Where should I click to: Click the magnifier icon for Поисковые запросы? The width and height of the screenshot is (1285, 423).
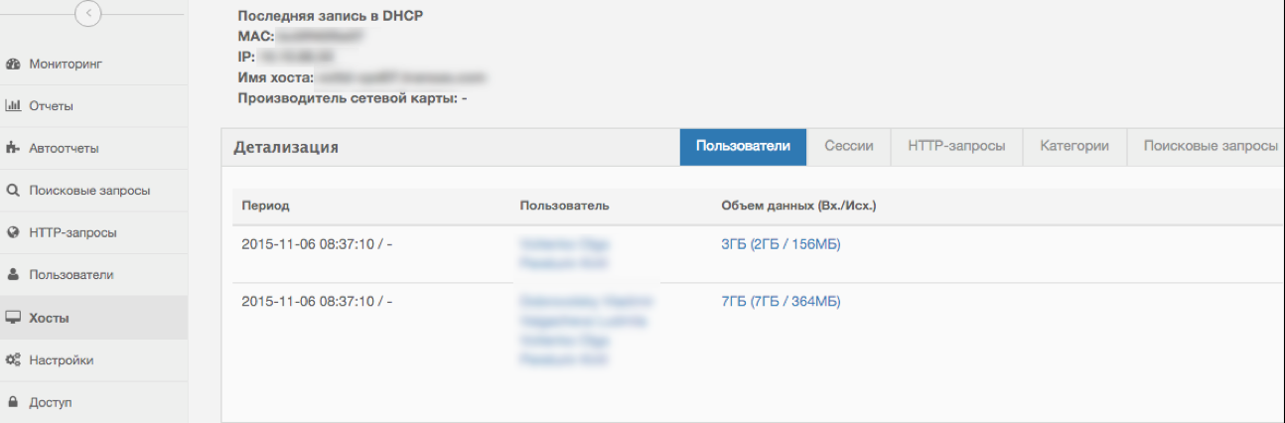click(x=14, y=191)
